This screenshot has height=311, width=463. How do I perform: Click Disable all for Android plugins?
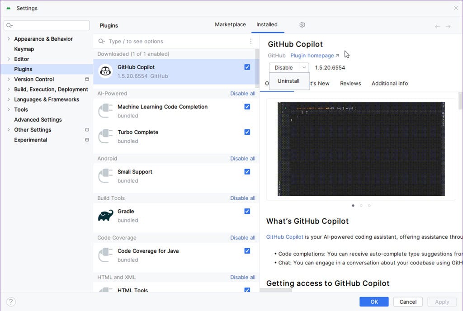tap(243, 159)
